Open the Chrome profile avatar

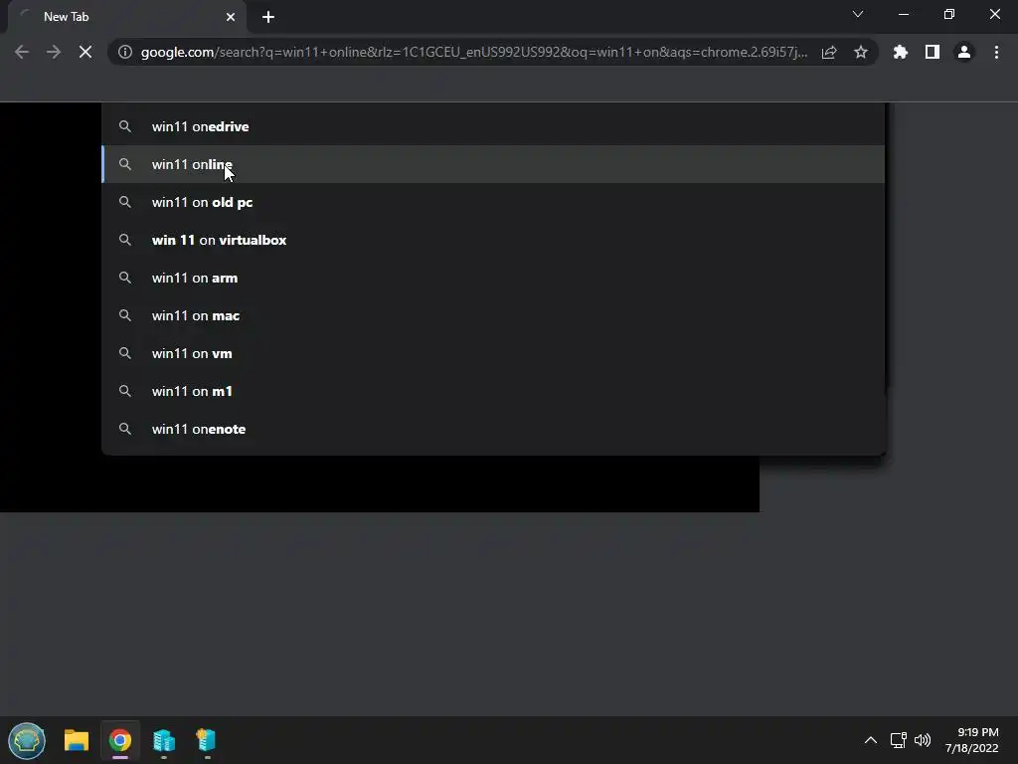[964, 52]
